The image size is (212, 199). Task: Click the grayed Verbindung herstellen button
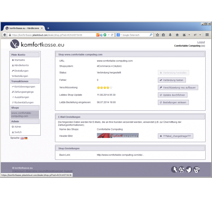173,73
